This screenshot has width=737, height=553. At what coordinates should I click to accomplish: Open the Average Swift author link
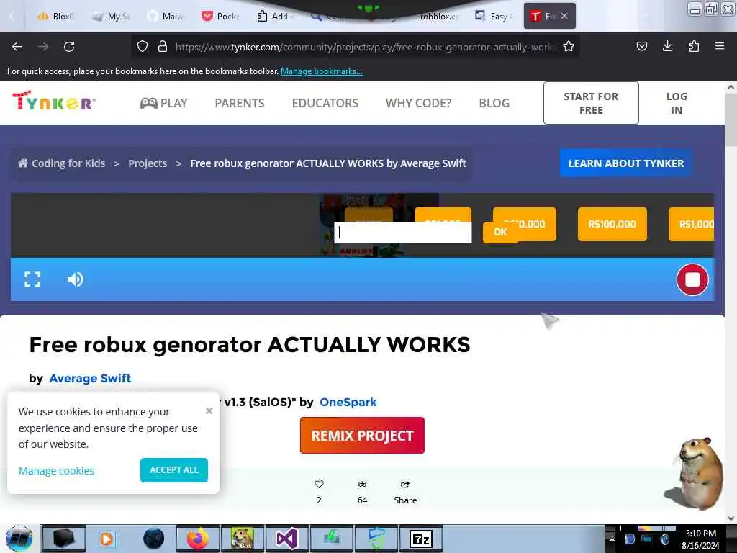click(90, 378)
